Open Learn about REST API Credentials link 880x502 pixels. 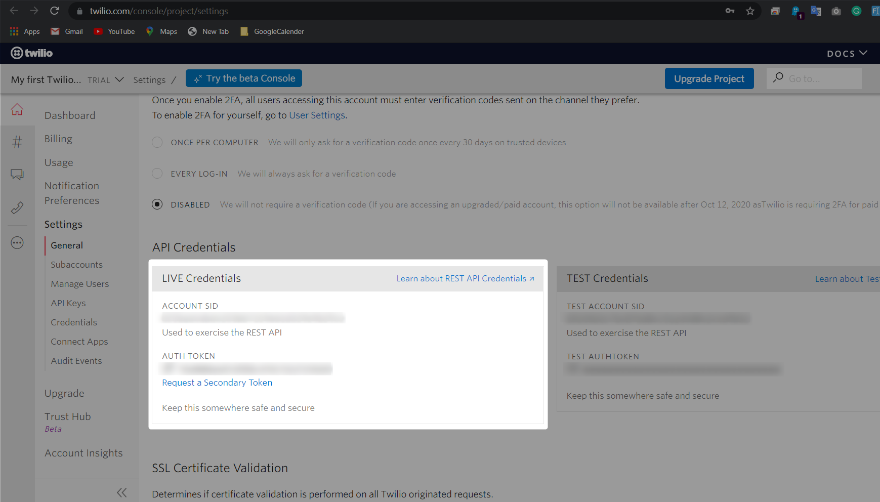click(x=465, y=278)
